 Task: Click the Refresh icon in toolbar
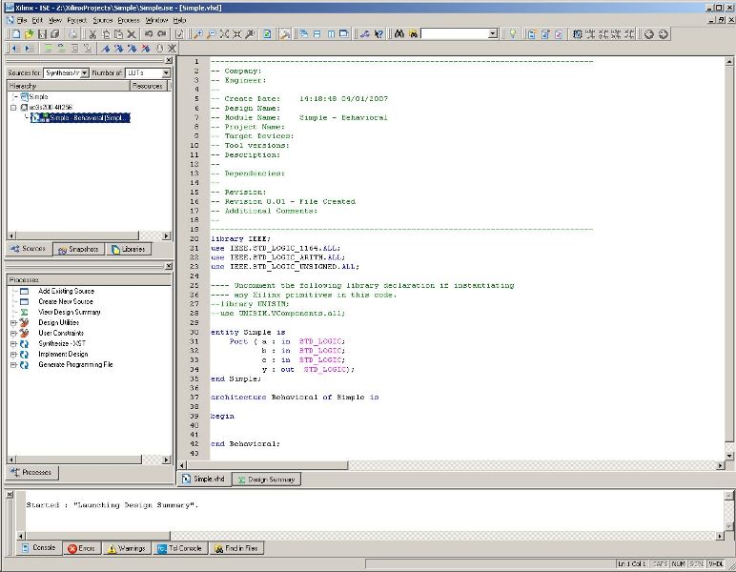[x=267, y=33]
